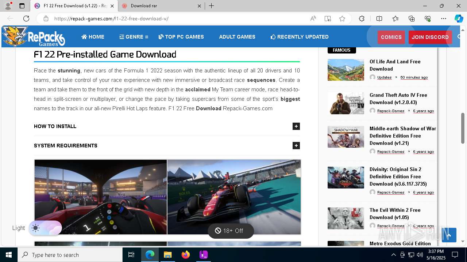Open the volume speaker tray icon

[x=420, y=255]
